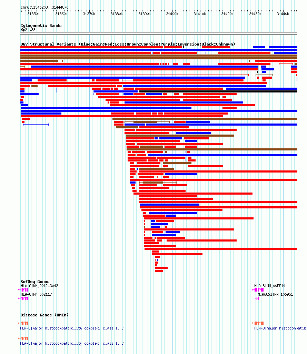
Task: Click the 31350k ruler tick label
Action: point(34,14)
